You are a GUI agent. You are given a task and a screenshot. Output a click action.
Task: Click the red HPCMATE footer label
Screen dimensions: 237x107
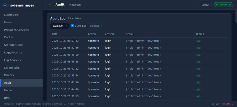tap(228, 104)
